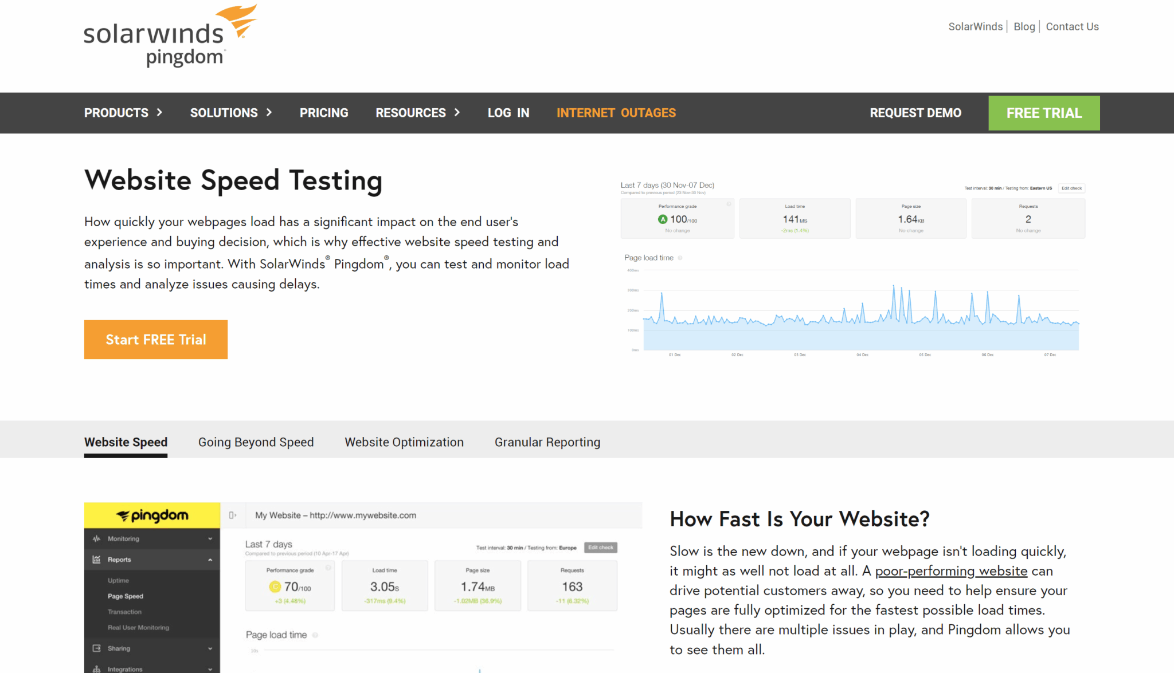This screenshot has height=673, width=1174.
Task: Open the PRICING page
Action: pyautogui.click(x=324, y=113)
